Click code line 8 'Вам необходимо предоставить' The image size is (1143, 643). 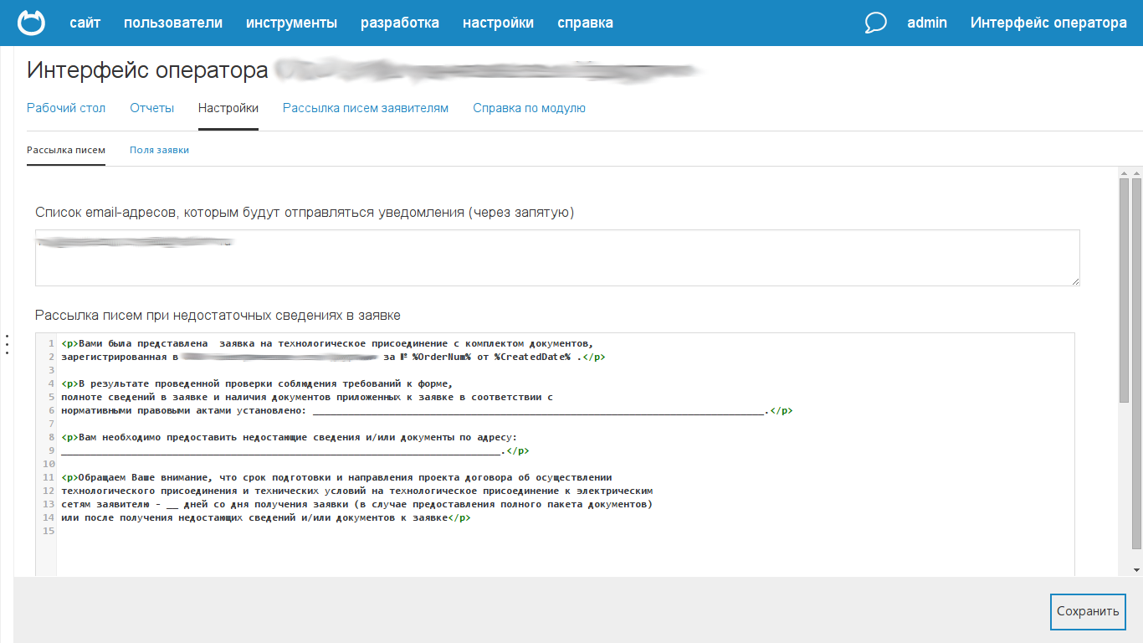coord(290,437)
